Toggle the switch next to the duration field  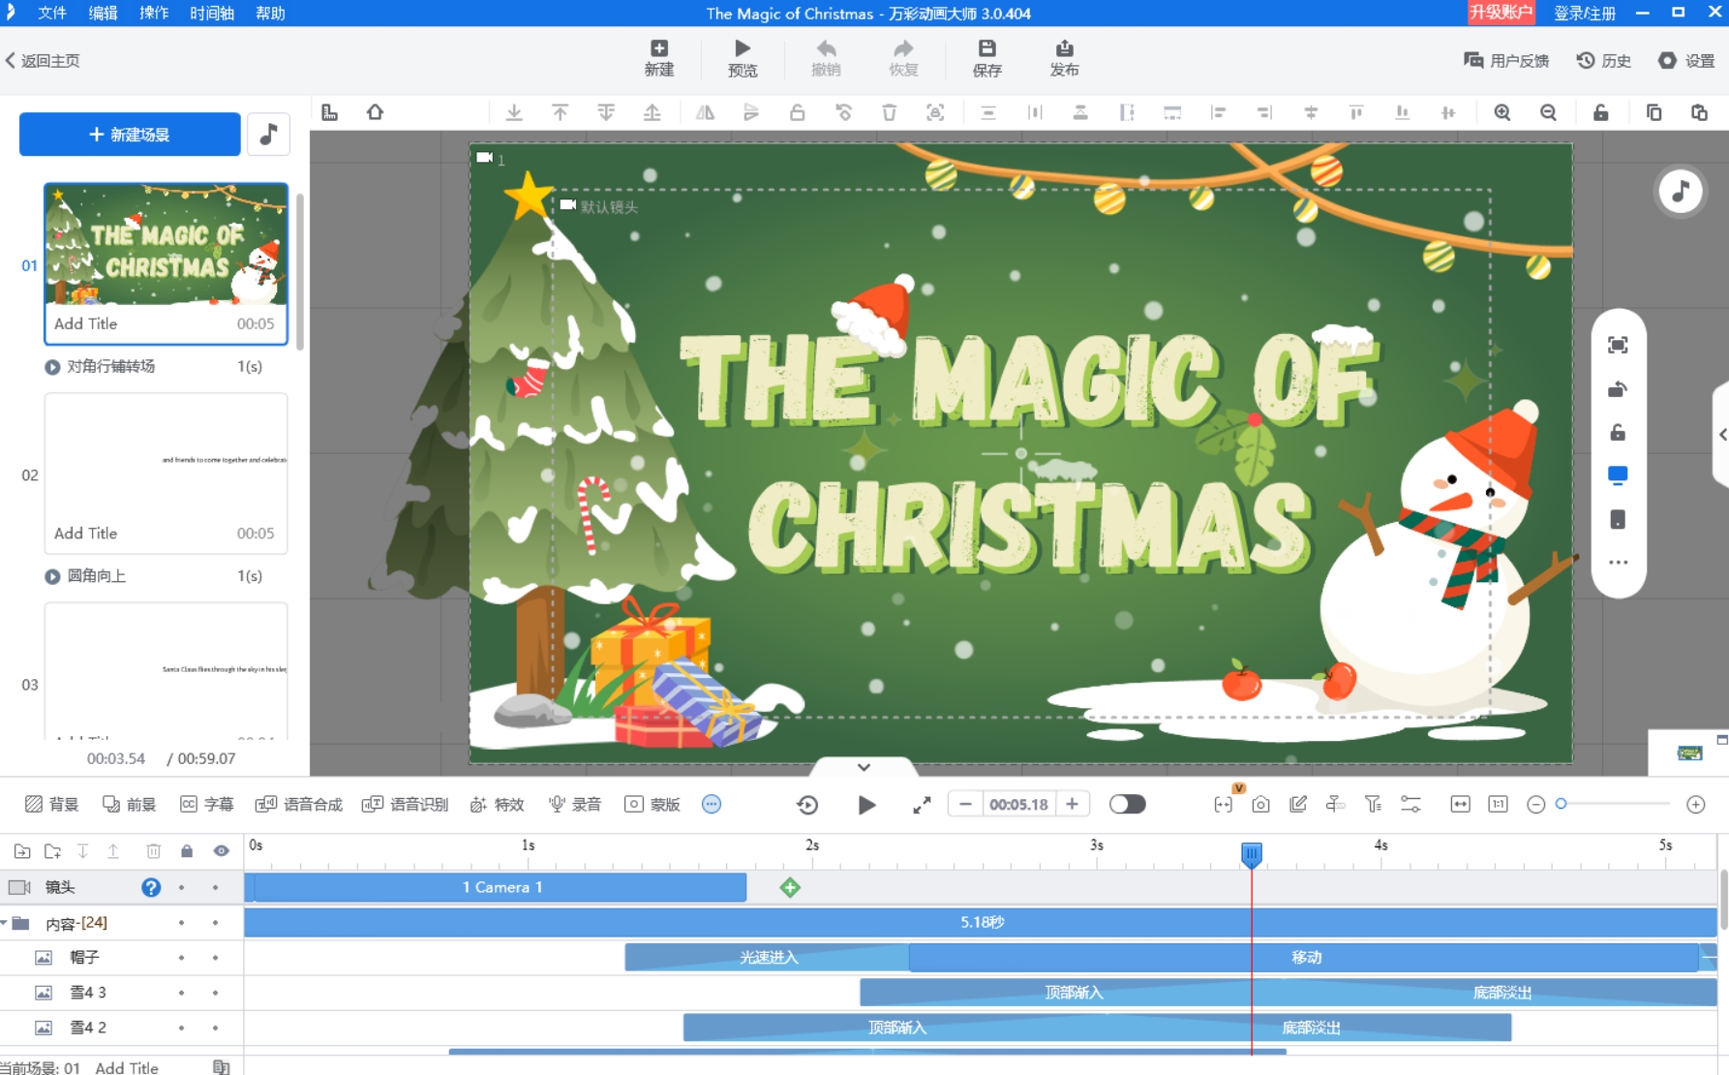click(1127, 805)
